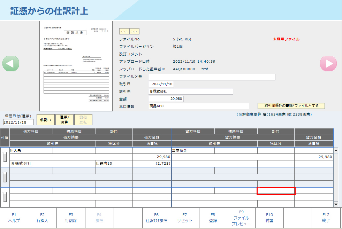Click the resolution requirement note (※解像度要件)
342x229 pixels.
[274, 114]
